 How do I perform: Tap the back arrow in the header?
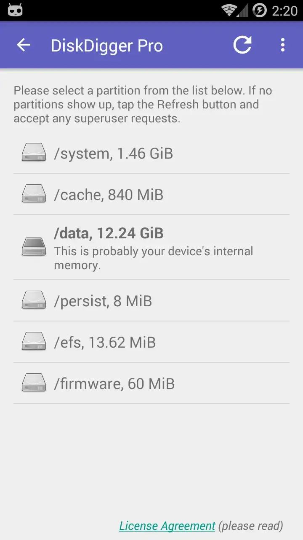24,45
